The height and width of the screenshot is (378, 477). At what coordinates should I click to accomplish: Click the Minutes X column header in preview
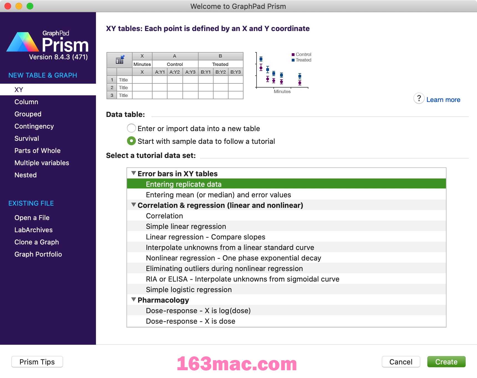tap(142, 64)
